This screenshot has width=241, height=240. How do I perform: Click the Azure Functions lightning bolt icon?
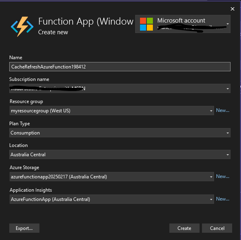tap(22, 27)
